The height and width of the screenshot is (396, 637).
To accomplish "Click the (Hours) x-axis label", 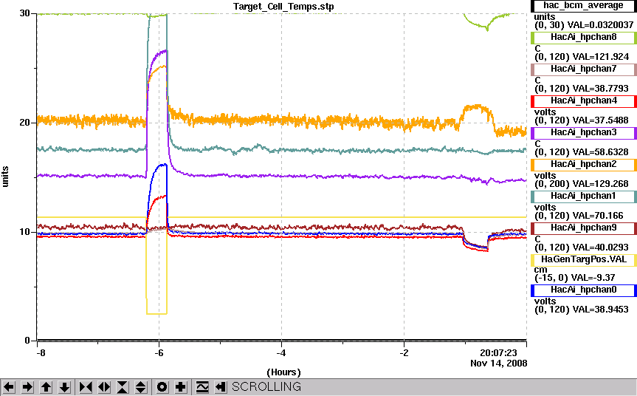I will click(x=283, y=372).
